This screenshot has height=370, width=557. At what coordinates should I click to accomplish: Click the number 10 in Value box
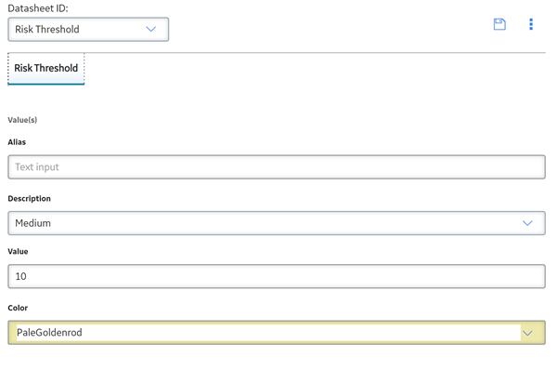click(x=20, y=276)
